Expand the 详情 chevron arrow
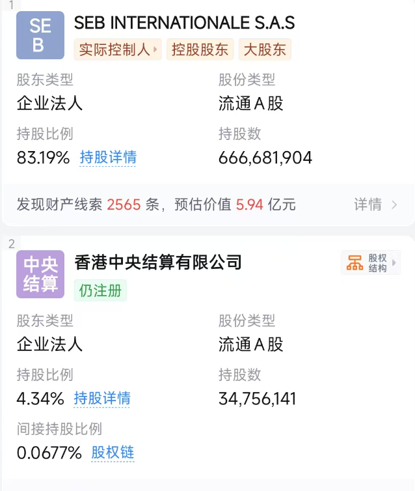The image size is (415, 491). (x=394, y=204)
